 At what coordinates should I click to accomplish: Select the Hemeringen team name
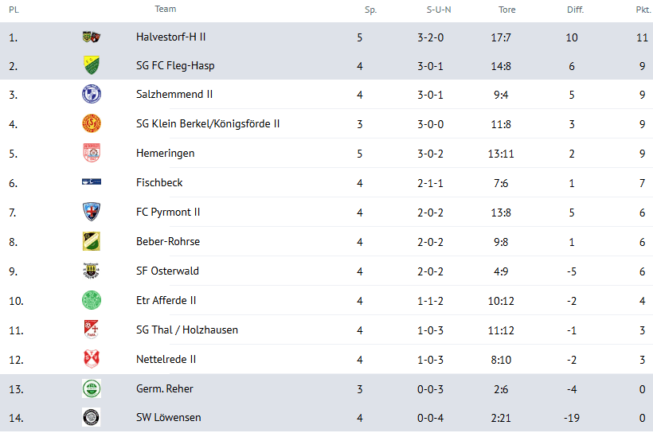tap(166, 153)
